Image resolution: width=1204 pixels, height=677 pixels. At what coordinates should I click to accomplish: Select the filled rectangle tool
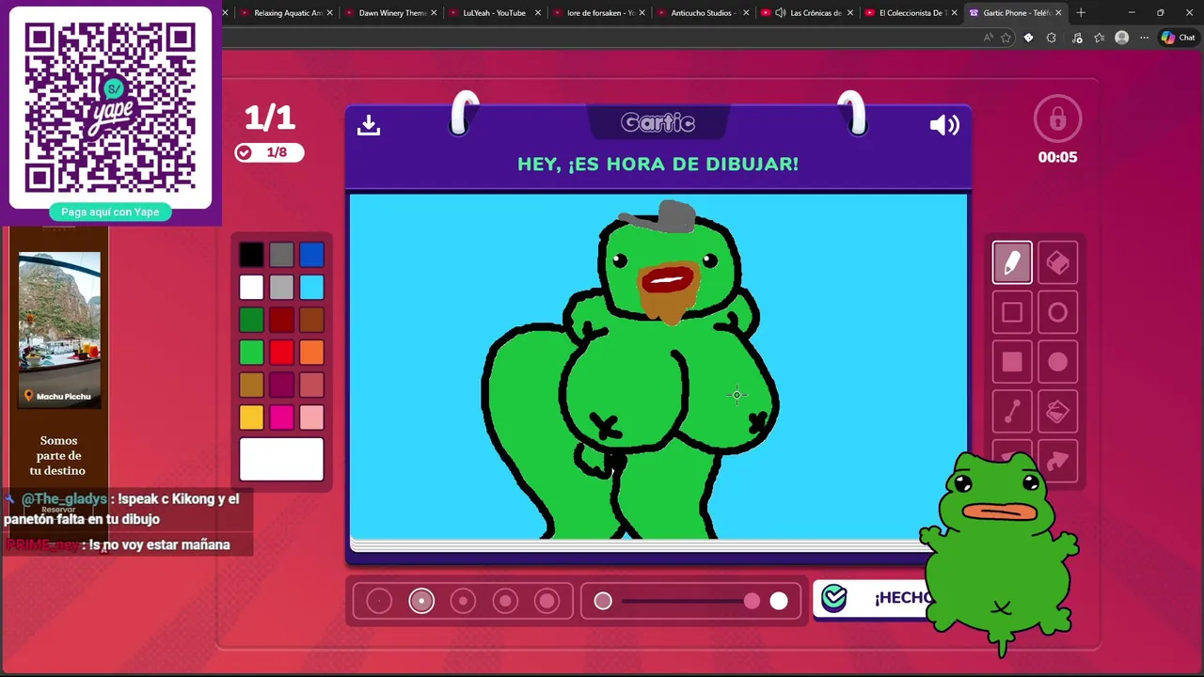1012,362
